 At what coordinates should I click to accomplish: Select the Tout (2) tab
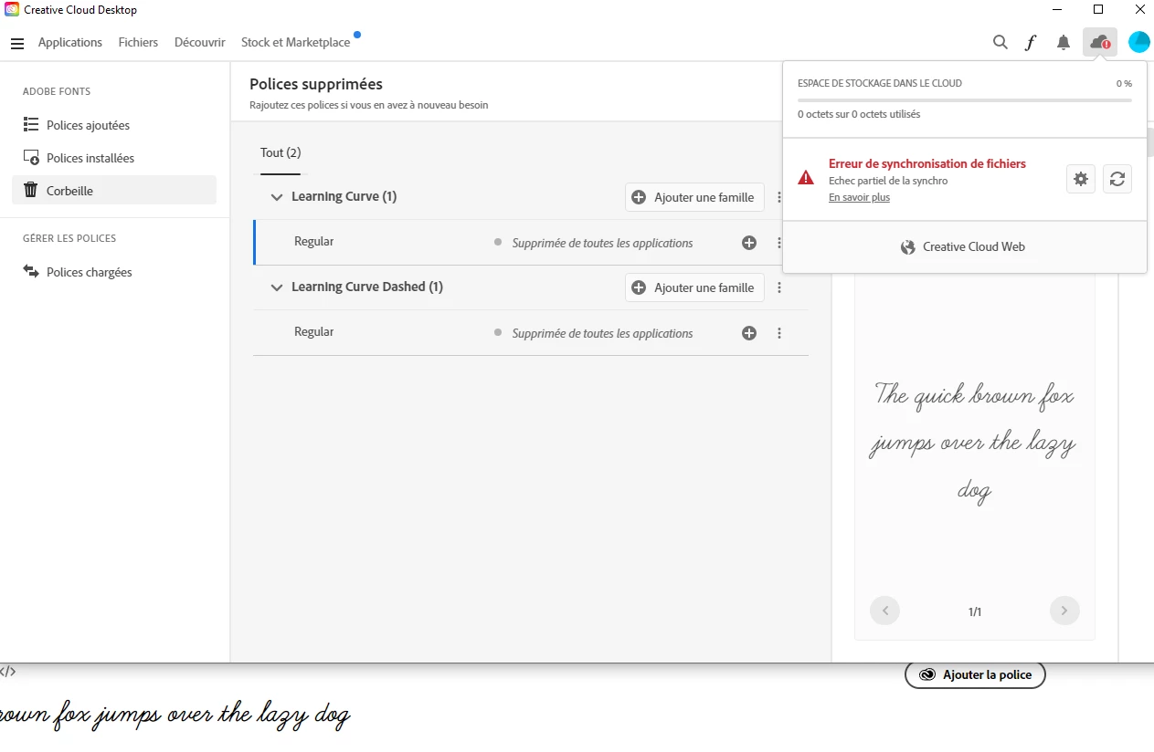point(281,152)
